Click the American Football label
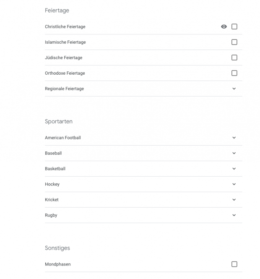260x279 pixels. pyautogui.click(x=63, y=138)
